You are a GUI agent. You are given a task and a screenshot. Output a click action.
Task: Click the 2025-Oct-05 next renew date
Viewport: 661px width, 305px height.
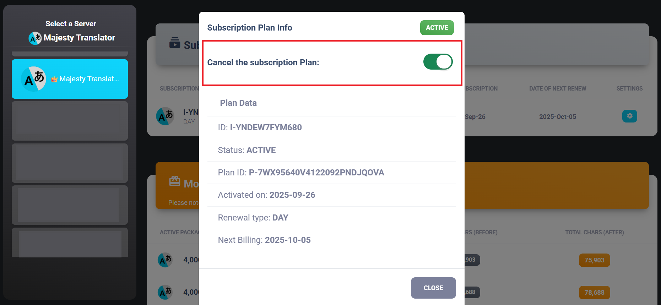pyautogui.click(x=557, y=116)
